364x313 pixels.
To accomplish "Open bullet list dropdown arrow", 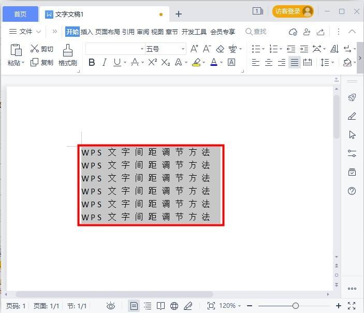I will click(263, 49).
